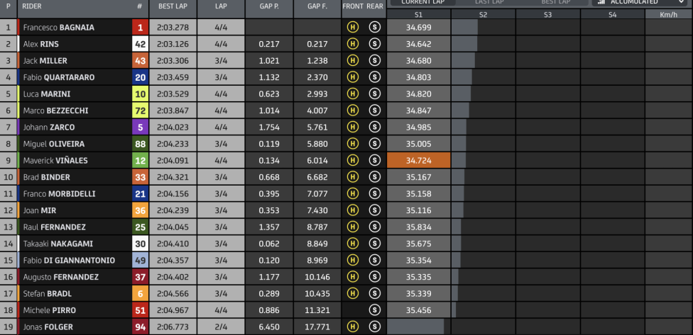Screen dimensions: 693x335
Task: Click Mir's front tyre H icon
Action: [x=353, y=210]
